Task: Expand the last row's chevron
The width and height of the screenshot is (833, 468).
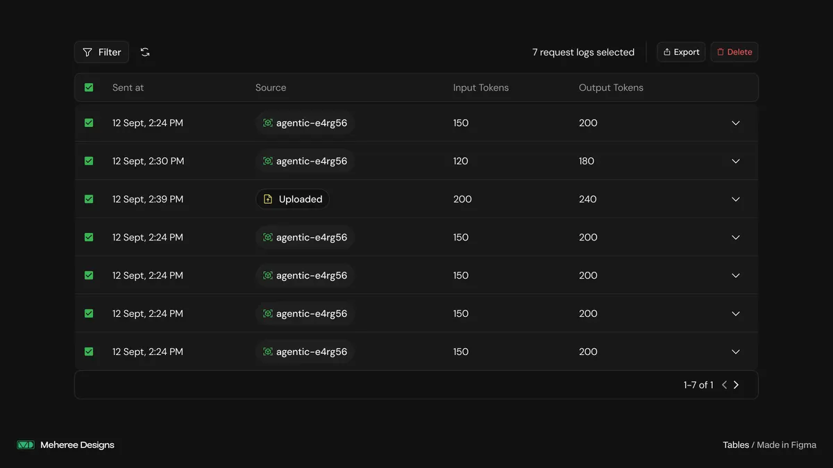Action: (736, 352)
